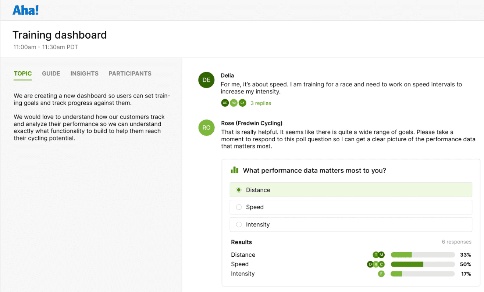This screenshot has width=484, height=292.
Task: Click the CA avatar under Delia's comment
Action: (x=242, y=103)
